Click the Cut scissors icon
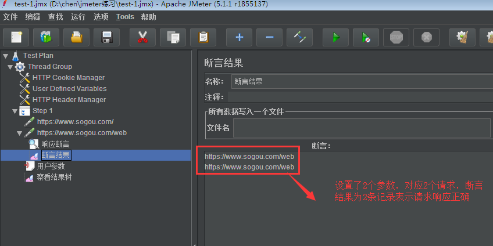This screenshot has width=493, height=246. [x=143, y=38]
